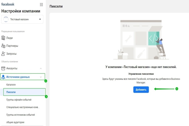Image resolution: width=189 pixels, height=126 pixels.
Task: Select Пиксели in the sidebar
Action: [11, 92]
